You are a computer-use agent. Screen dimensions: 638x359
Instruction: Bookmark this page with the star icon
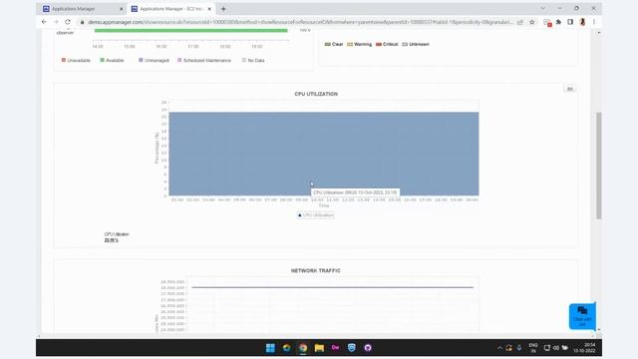(x=531, y=22)
